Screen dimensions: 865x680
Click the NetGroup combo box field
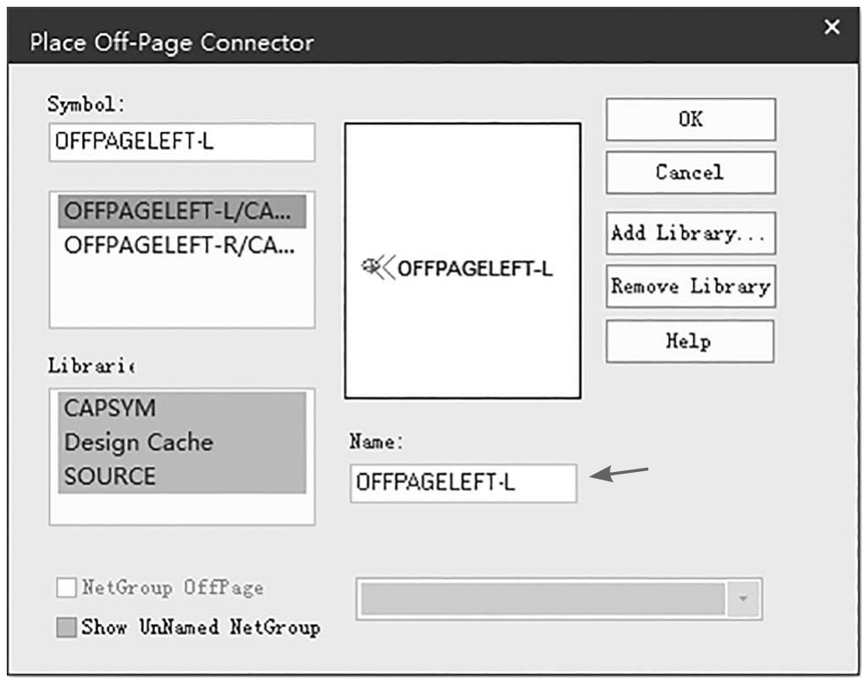pos(559,599)
